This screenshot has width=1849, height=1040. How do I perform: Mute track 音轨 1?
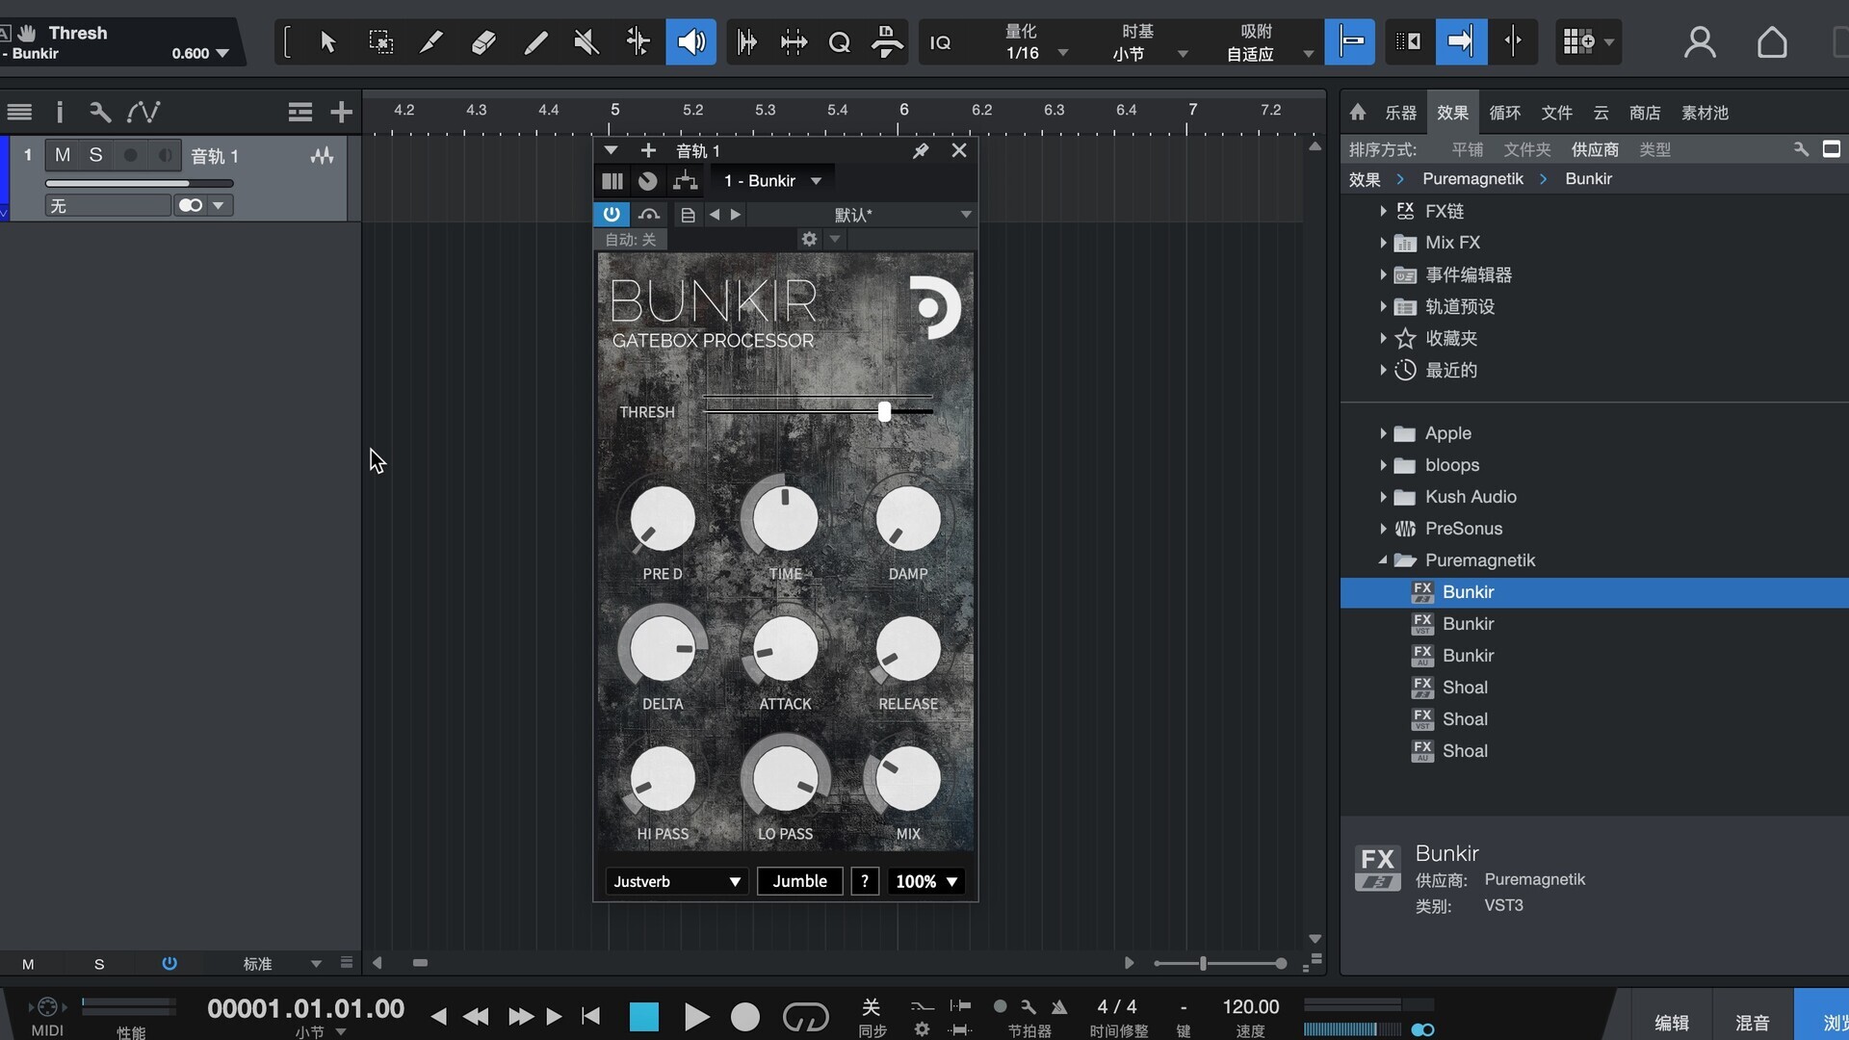click(x=63, y=155)
